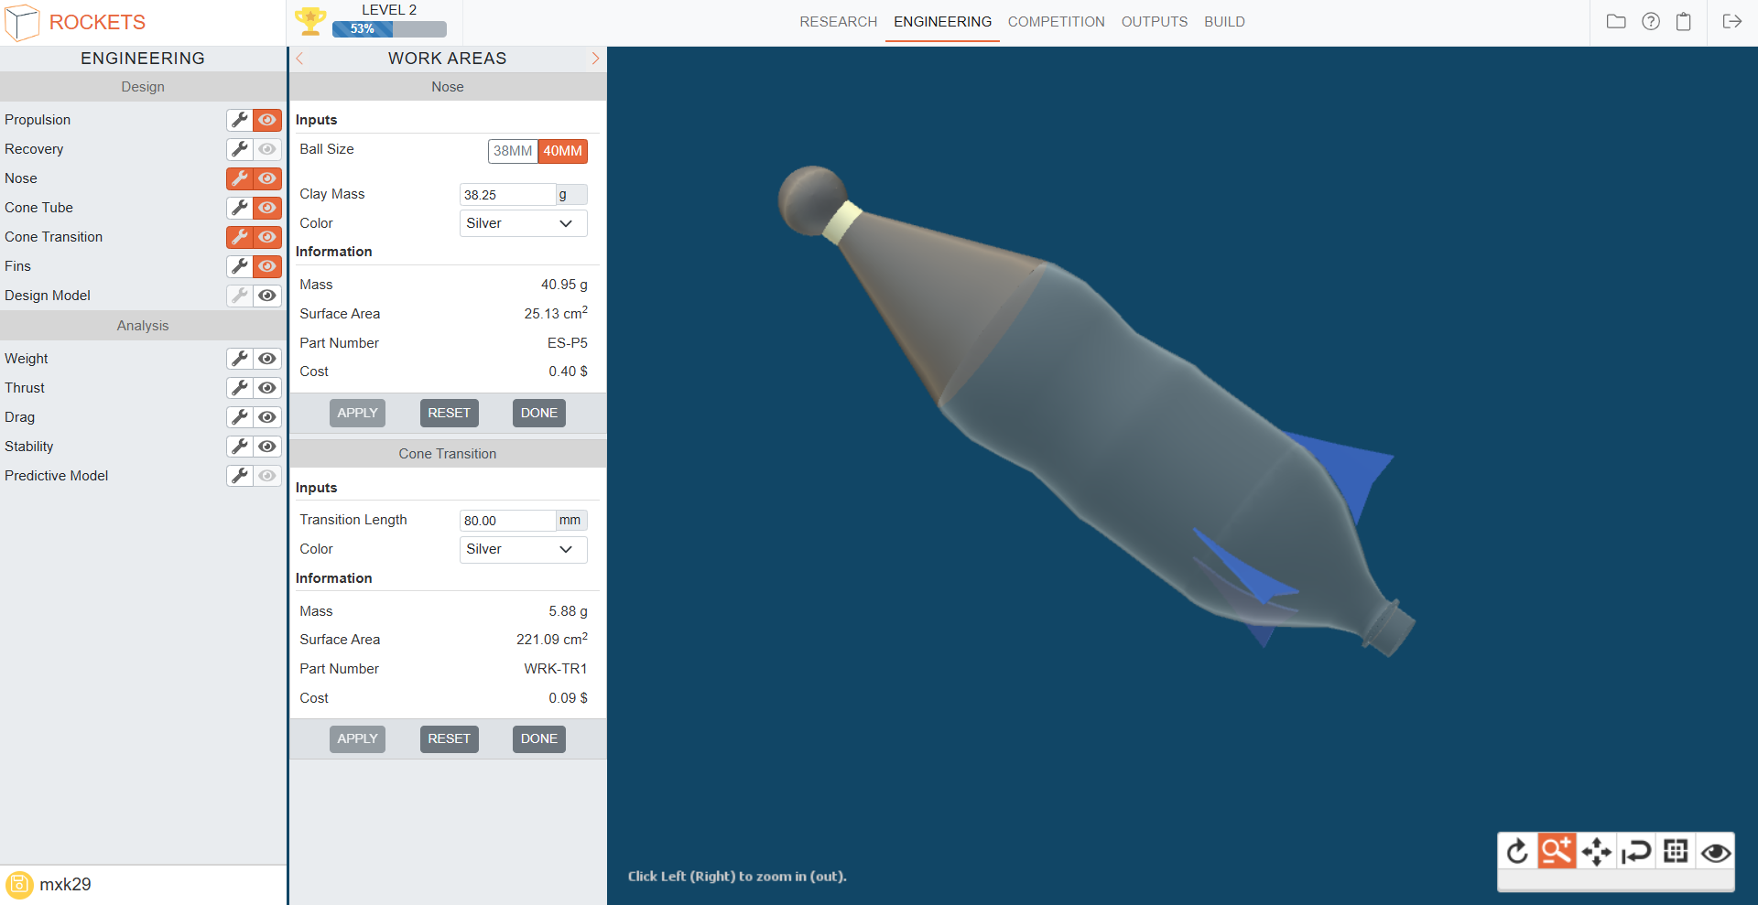Open the Nose Color dropdown

(523, 223)
